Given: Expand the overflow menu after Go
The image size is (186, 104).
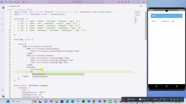Looking at the screenshot, I should tap(33, 2).
